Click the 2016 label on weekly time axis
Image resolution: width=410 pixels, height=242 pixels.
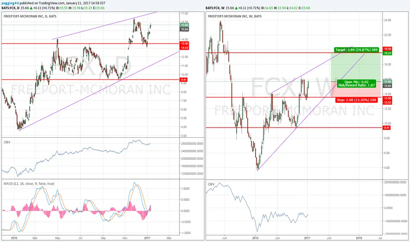(x=255, y=238)
